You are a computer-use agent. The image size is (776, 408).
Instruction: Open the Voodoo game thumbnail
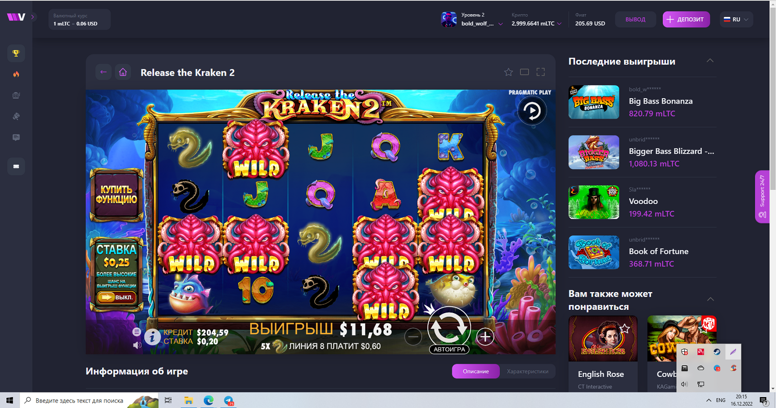[x=594, y=202]
